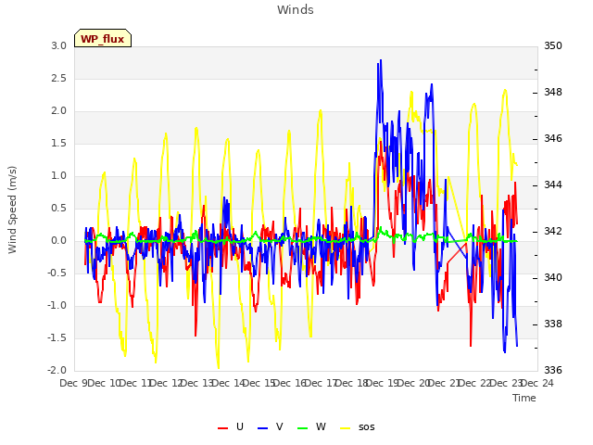Click the '0.0' left axis value

(x=59, y=241)
